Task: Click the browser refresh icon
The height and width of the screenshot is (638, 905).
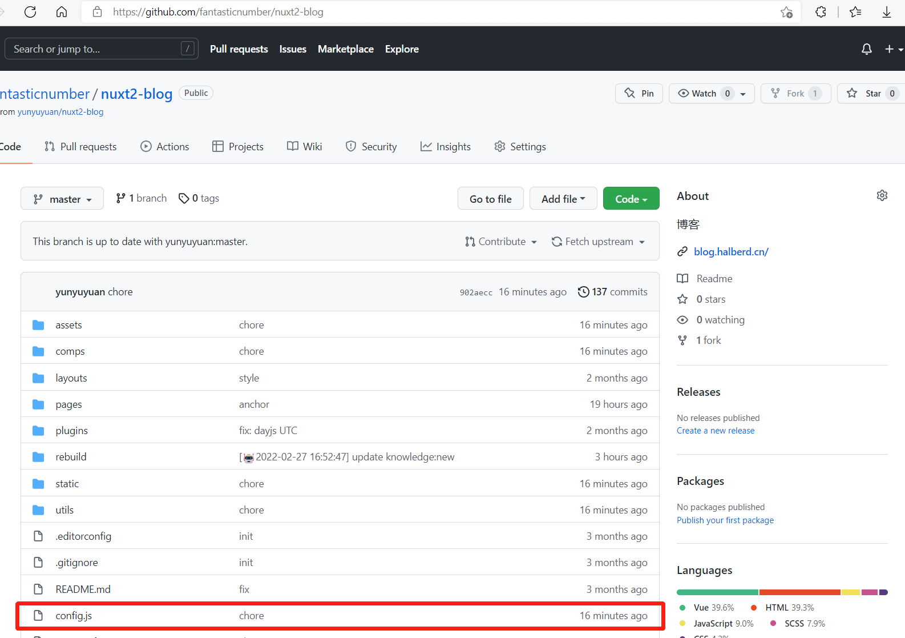Action: [x=30, y=12]
